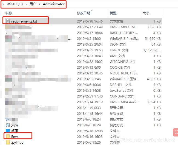Select the .pylint.d folder icon
The image size is (178, 145).
pos(8,142)
